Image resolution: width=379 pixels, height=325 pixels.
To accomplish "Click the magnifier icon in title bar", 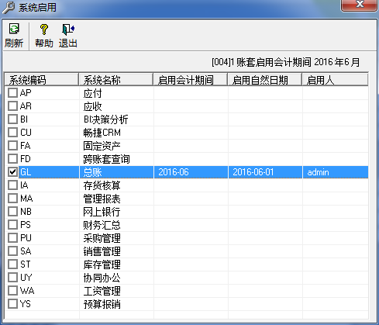I will coord(9,7).
